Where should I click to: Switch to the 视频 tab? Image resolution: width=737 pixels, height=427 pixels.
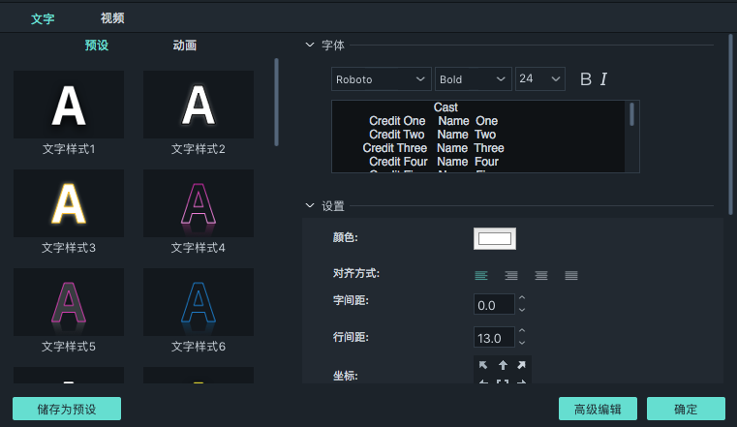click(x=112, y=18)
